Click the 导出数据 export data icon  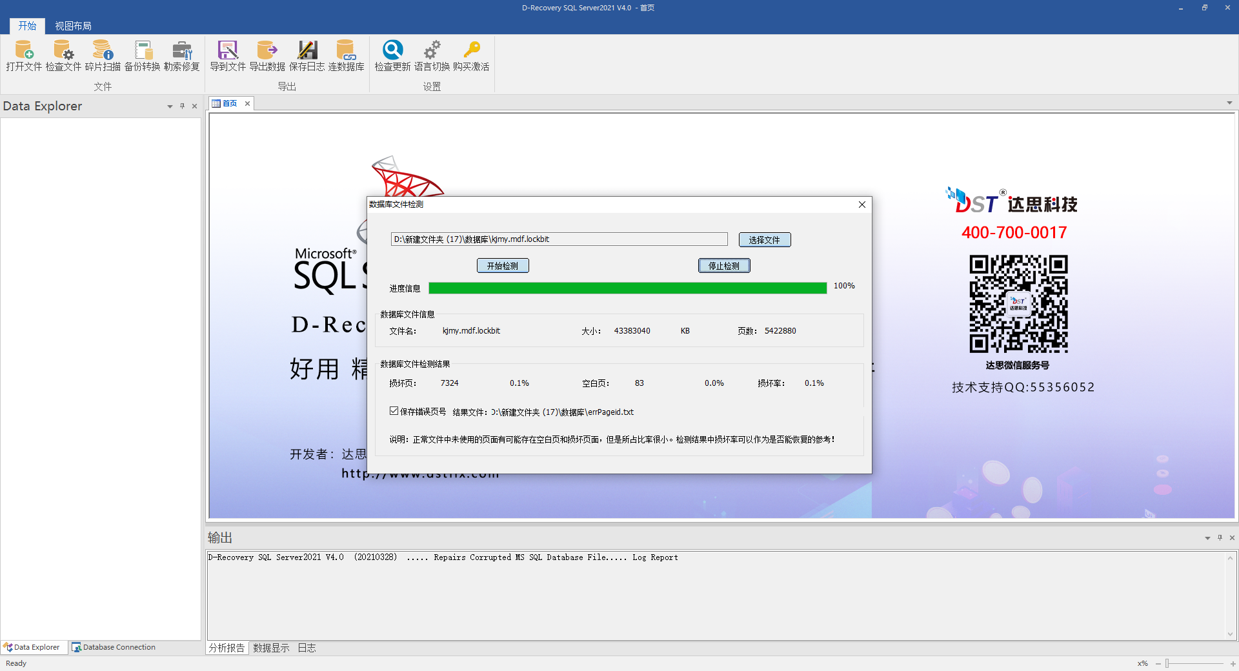[267, 55]
